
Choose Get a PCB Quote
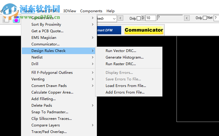point(59,31)
